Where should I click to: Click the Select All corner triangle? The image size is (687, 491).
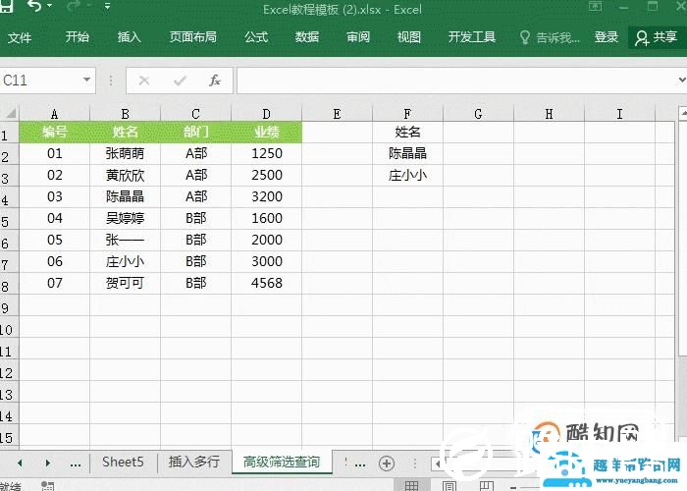(10, 114)
